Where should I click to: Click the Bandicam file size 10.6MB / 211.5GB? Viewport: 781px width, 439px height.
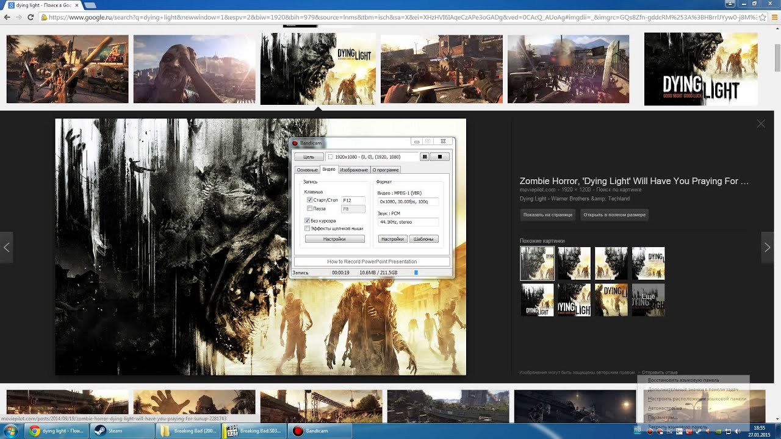(379, 273)
